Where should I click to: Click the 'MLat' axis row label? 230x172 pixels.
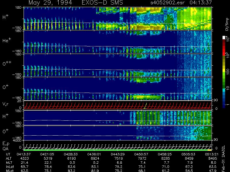(10, 171)
